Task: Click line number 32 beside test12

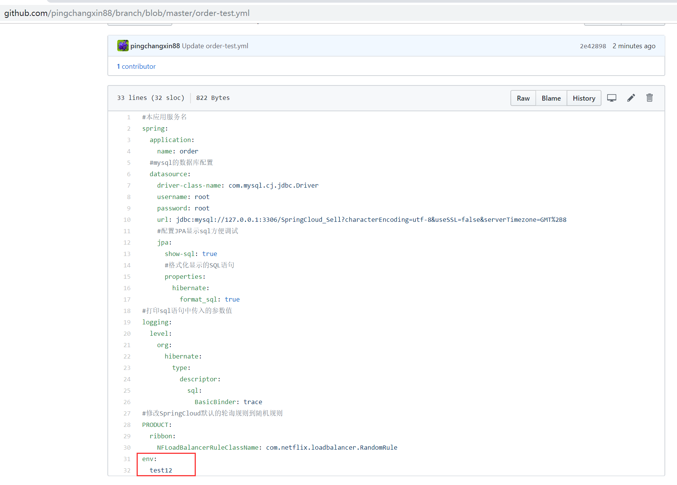Action: (x=127, y=471)
